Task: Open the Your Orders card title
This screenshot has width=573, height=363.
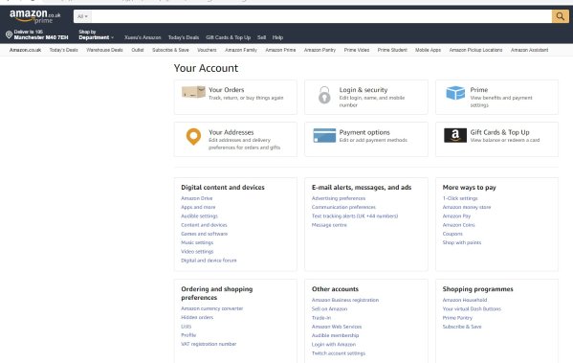Action: pos(226,90)
